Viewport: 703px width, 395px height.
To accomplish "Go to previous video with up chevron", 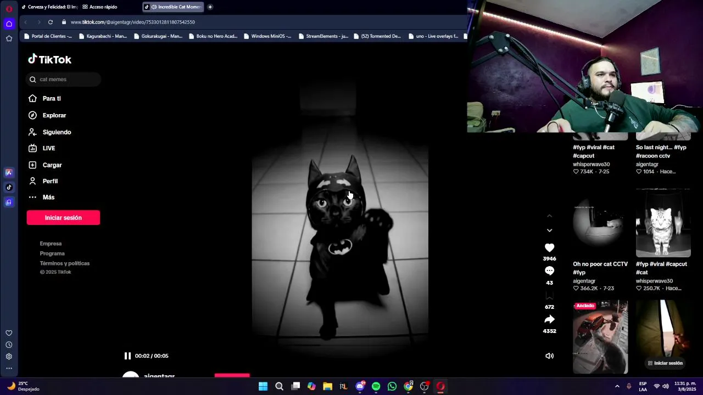I will pos(549,216).
